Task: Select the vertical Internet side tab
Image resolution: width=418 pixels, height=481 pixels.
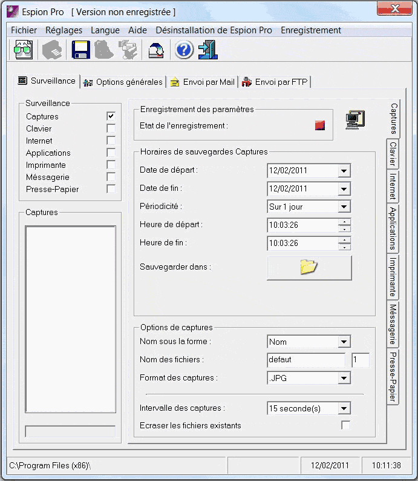Action: tap(393, 186)
